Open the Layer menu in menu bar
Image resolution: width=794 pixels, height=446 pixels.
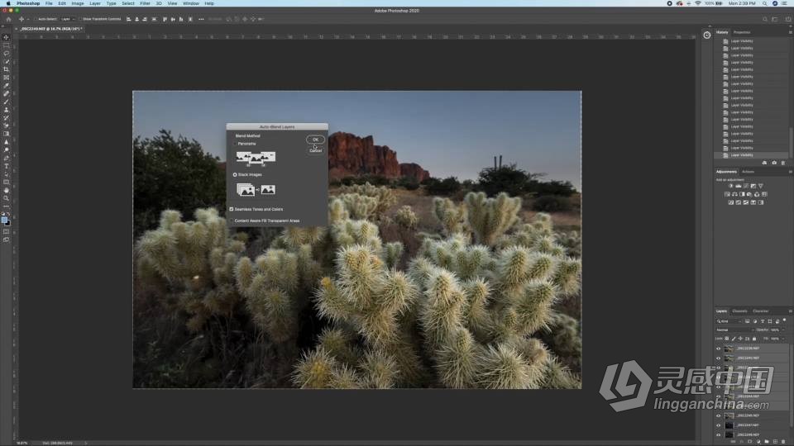tap(94, 3)
